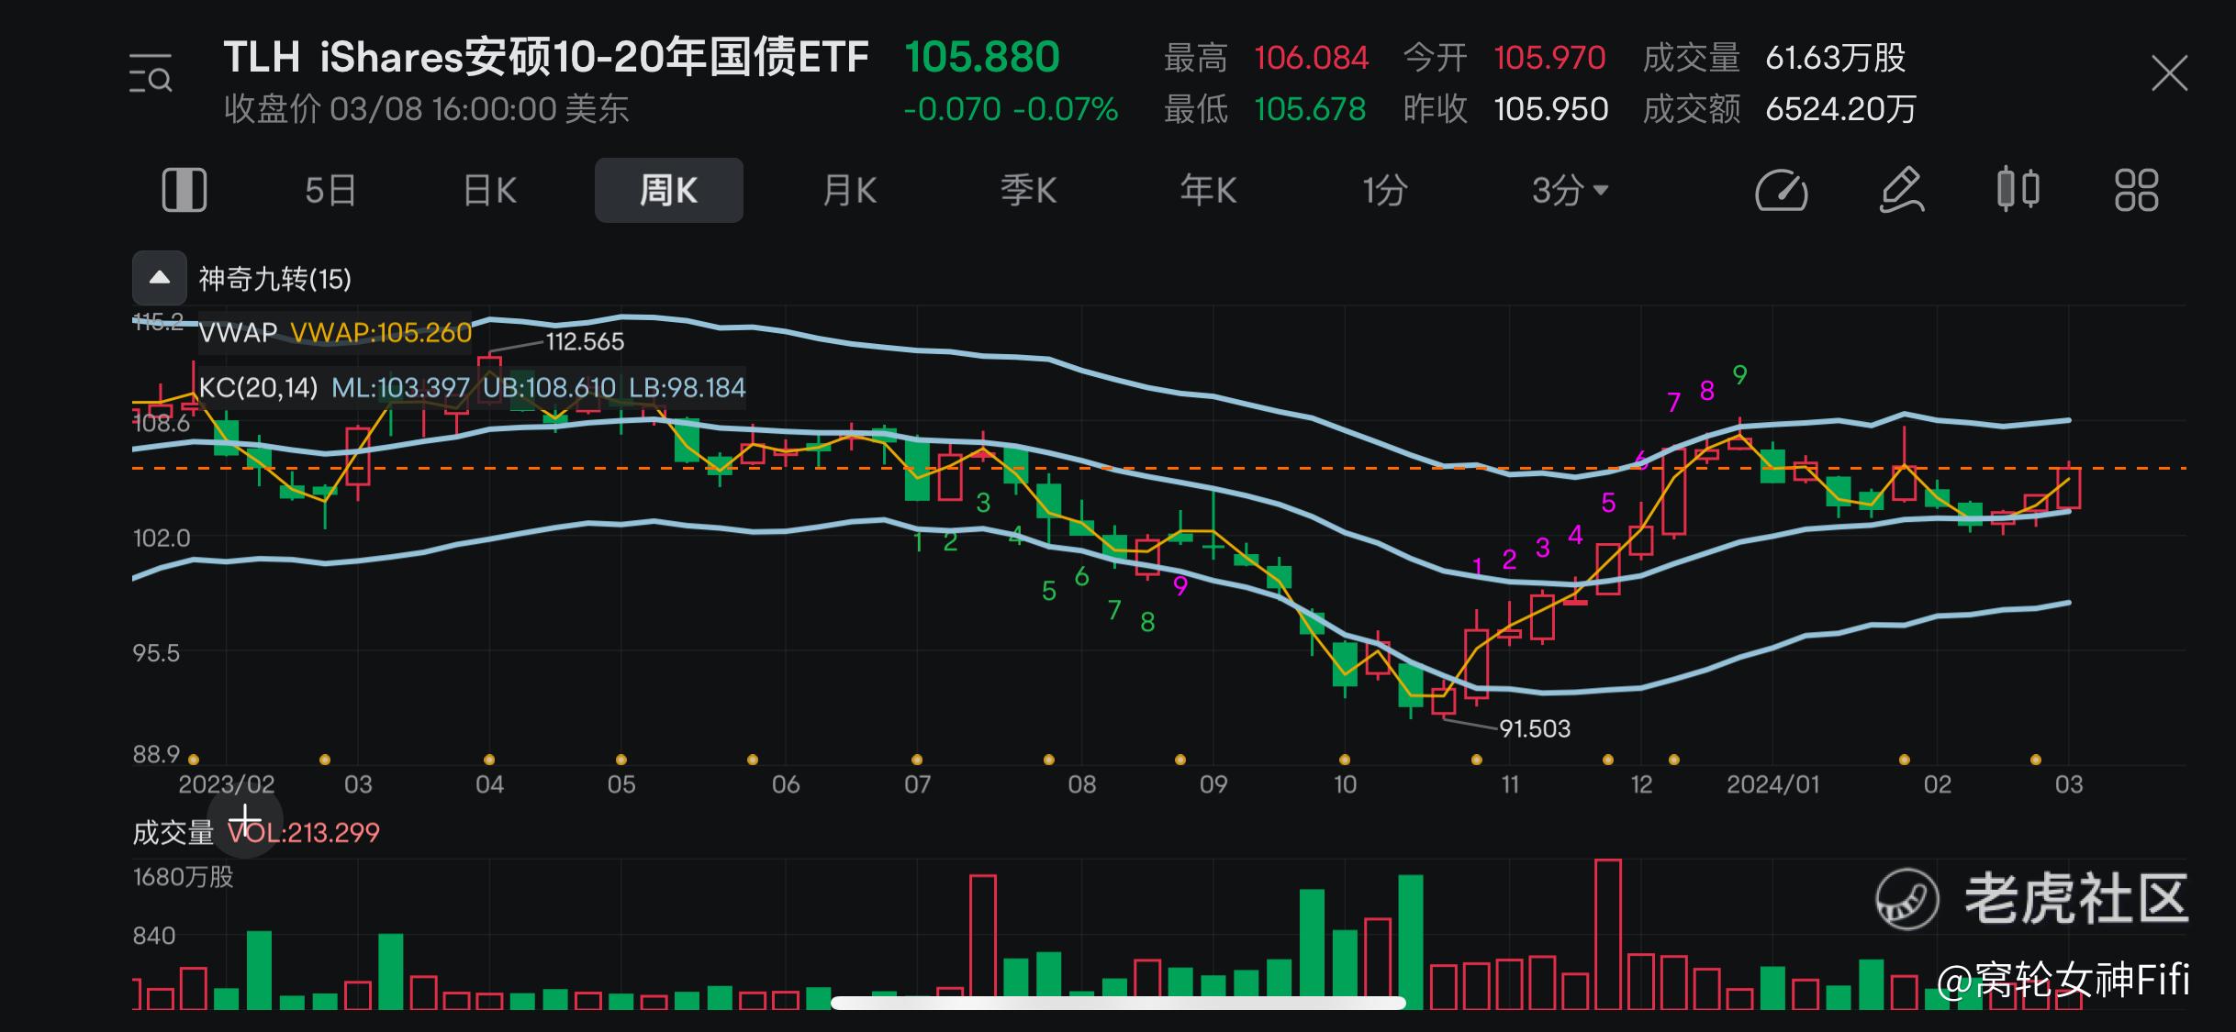The height and width of the screenshot is (1032, 2236).
Task: Switch to the 季K quarterly tab
Action: (1028, 191)
